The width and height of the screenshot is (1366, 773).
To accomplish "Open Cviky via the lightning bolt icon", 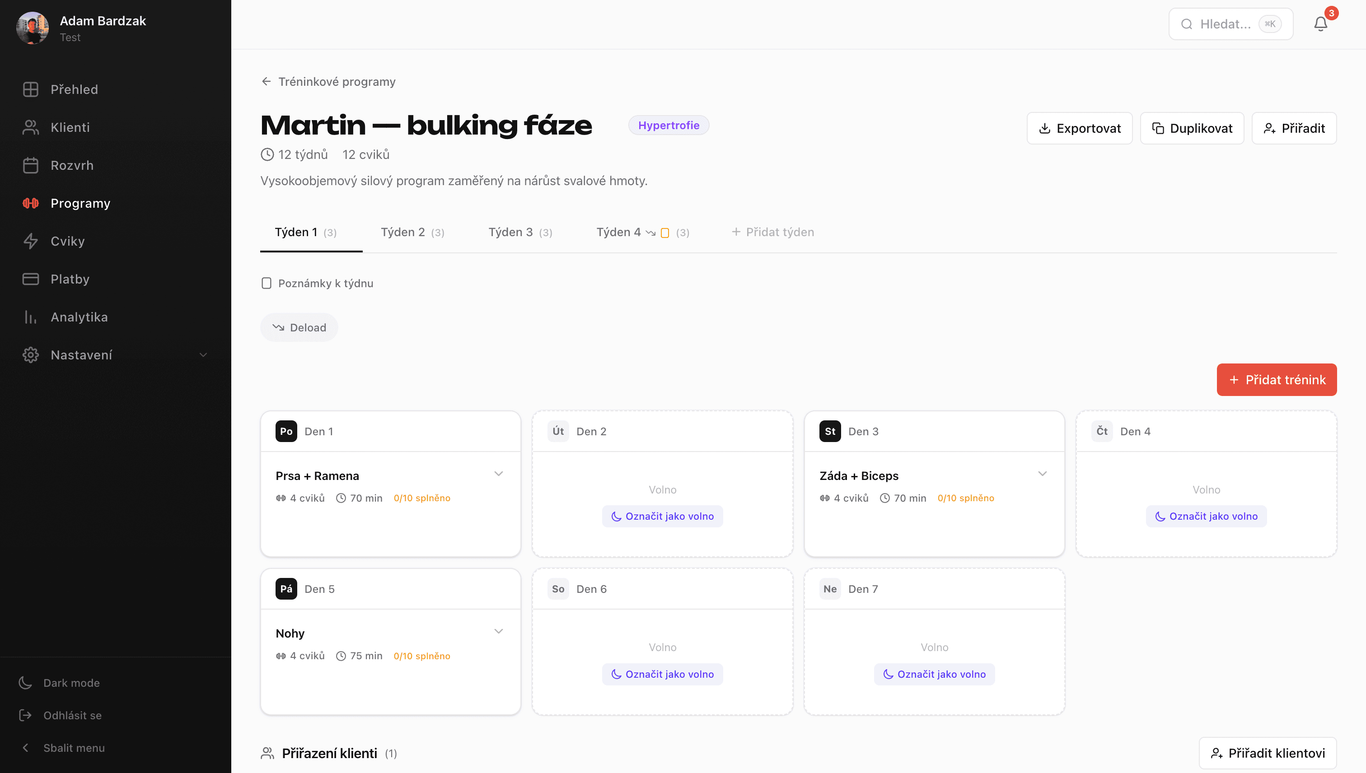I will click(x=31, y=241).
